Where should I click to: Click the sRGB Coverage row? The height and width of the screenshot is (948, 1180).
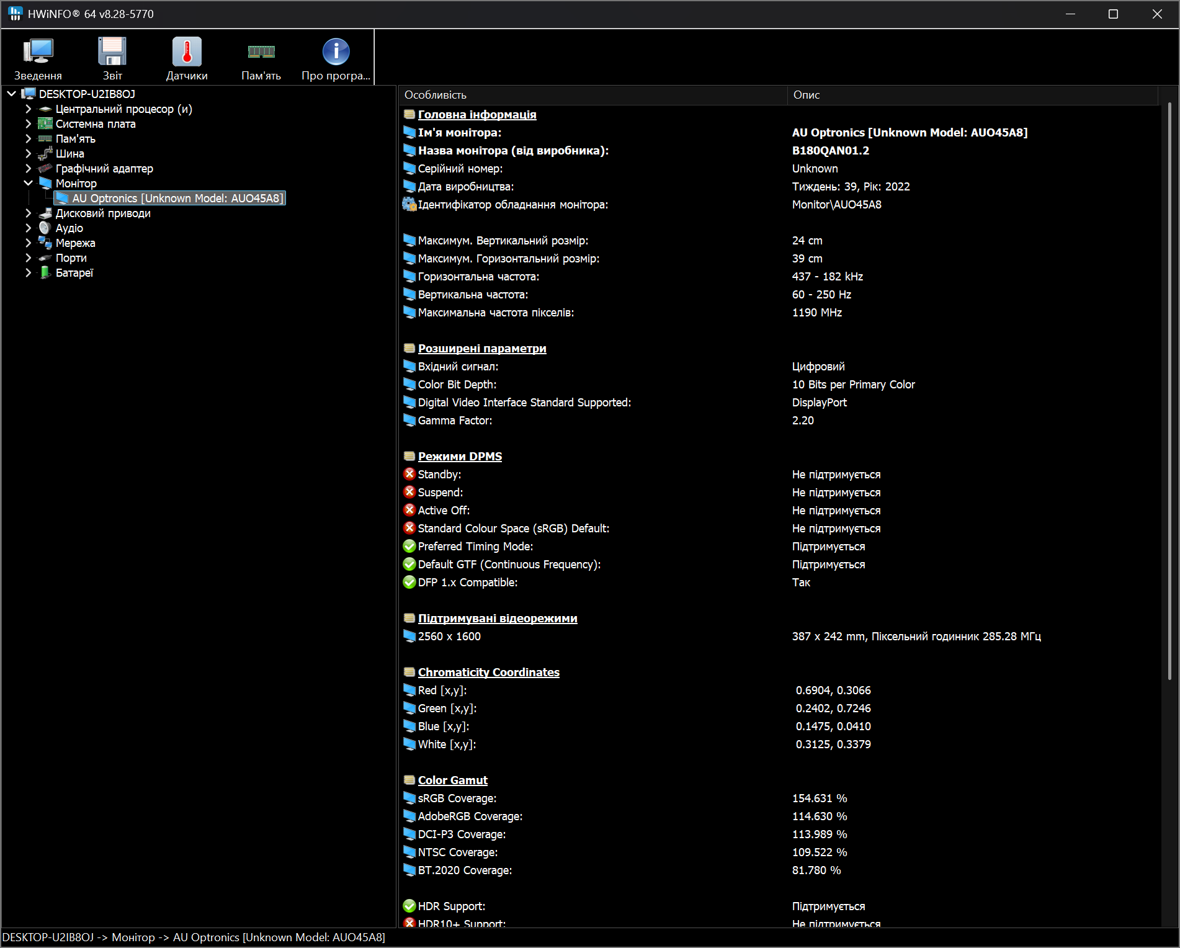click(779, 798)
